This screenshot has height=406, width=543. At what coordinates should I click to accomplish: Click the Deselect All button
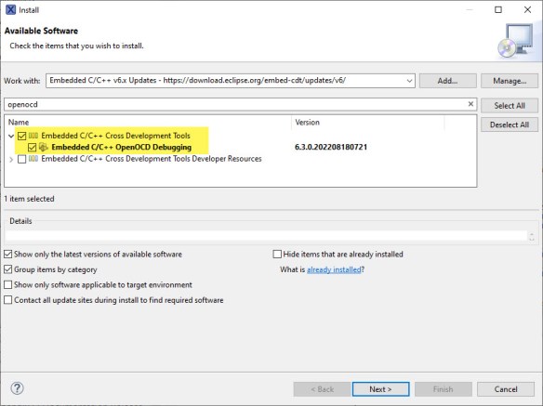[510, 124]
